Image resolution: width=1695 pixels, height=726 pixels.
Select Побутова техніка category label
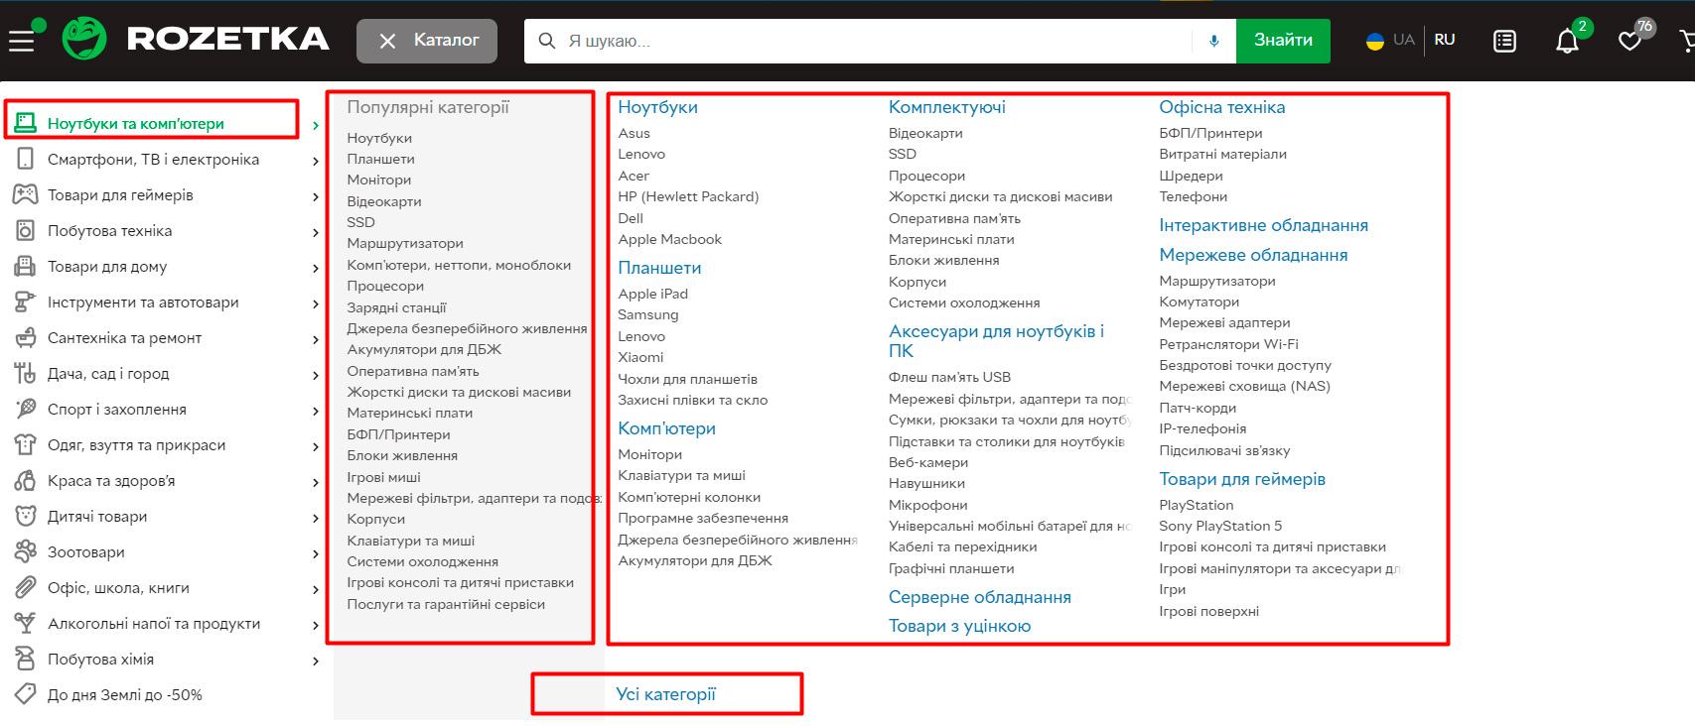coord(109,231)
